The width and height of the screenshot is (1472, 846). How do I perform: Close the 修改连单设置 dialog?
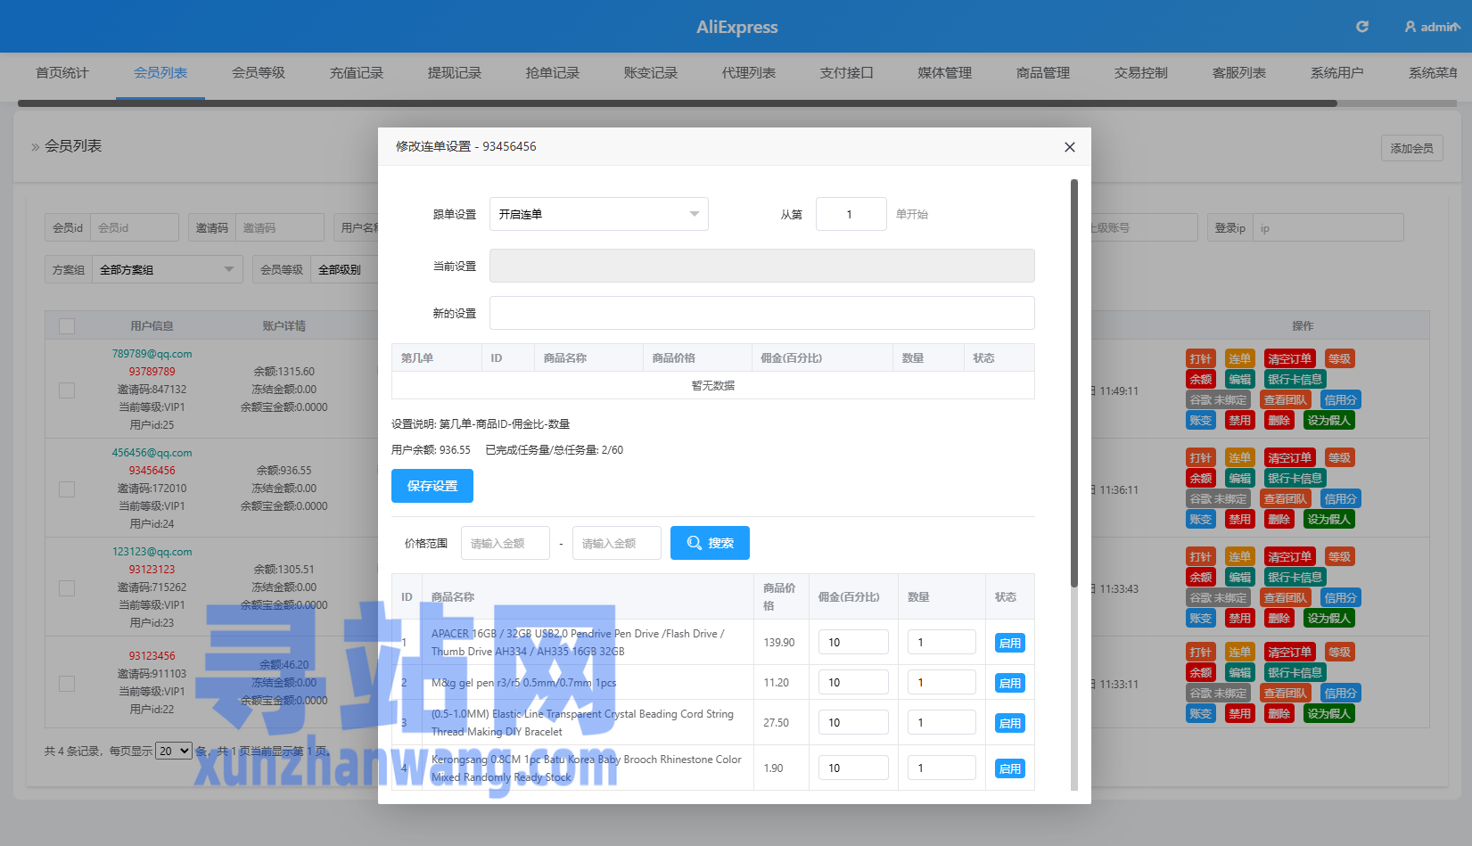[x=1070, y=147]
